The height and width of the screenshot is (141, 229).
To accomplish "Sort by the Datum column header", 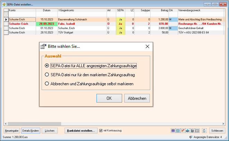I will tap(47, 10).
